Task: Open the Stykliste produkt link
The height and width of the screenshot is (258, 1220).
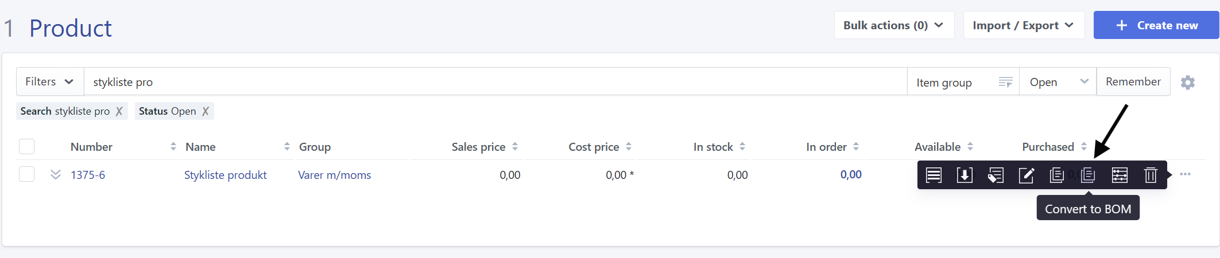Action: (225, 175)
